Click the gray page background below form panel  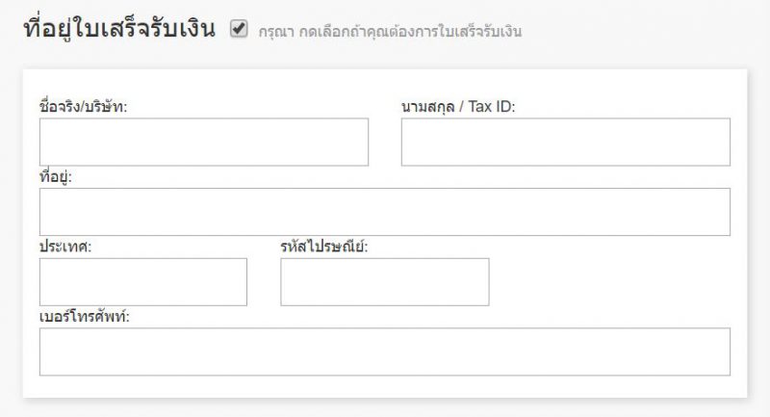click(385, 408)
